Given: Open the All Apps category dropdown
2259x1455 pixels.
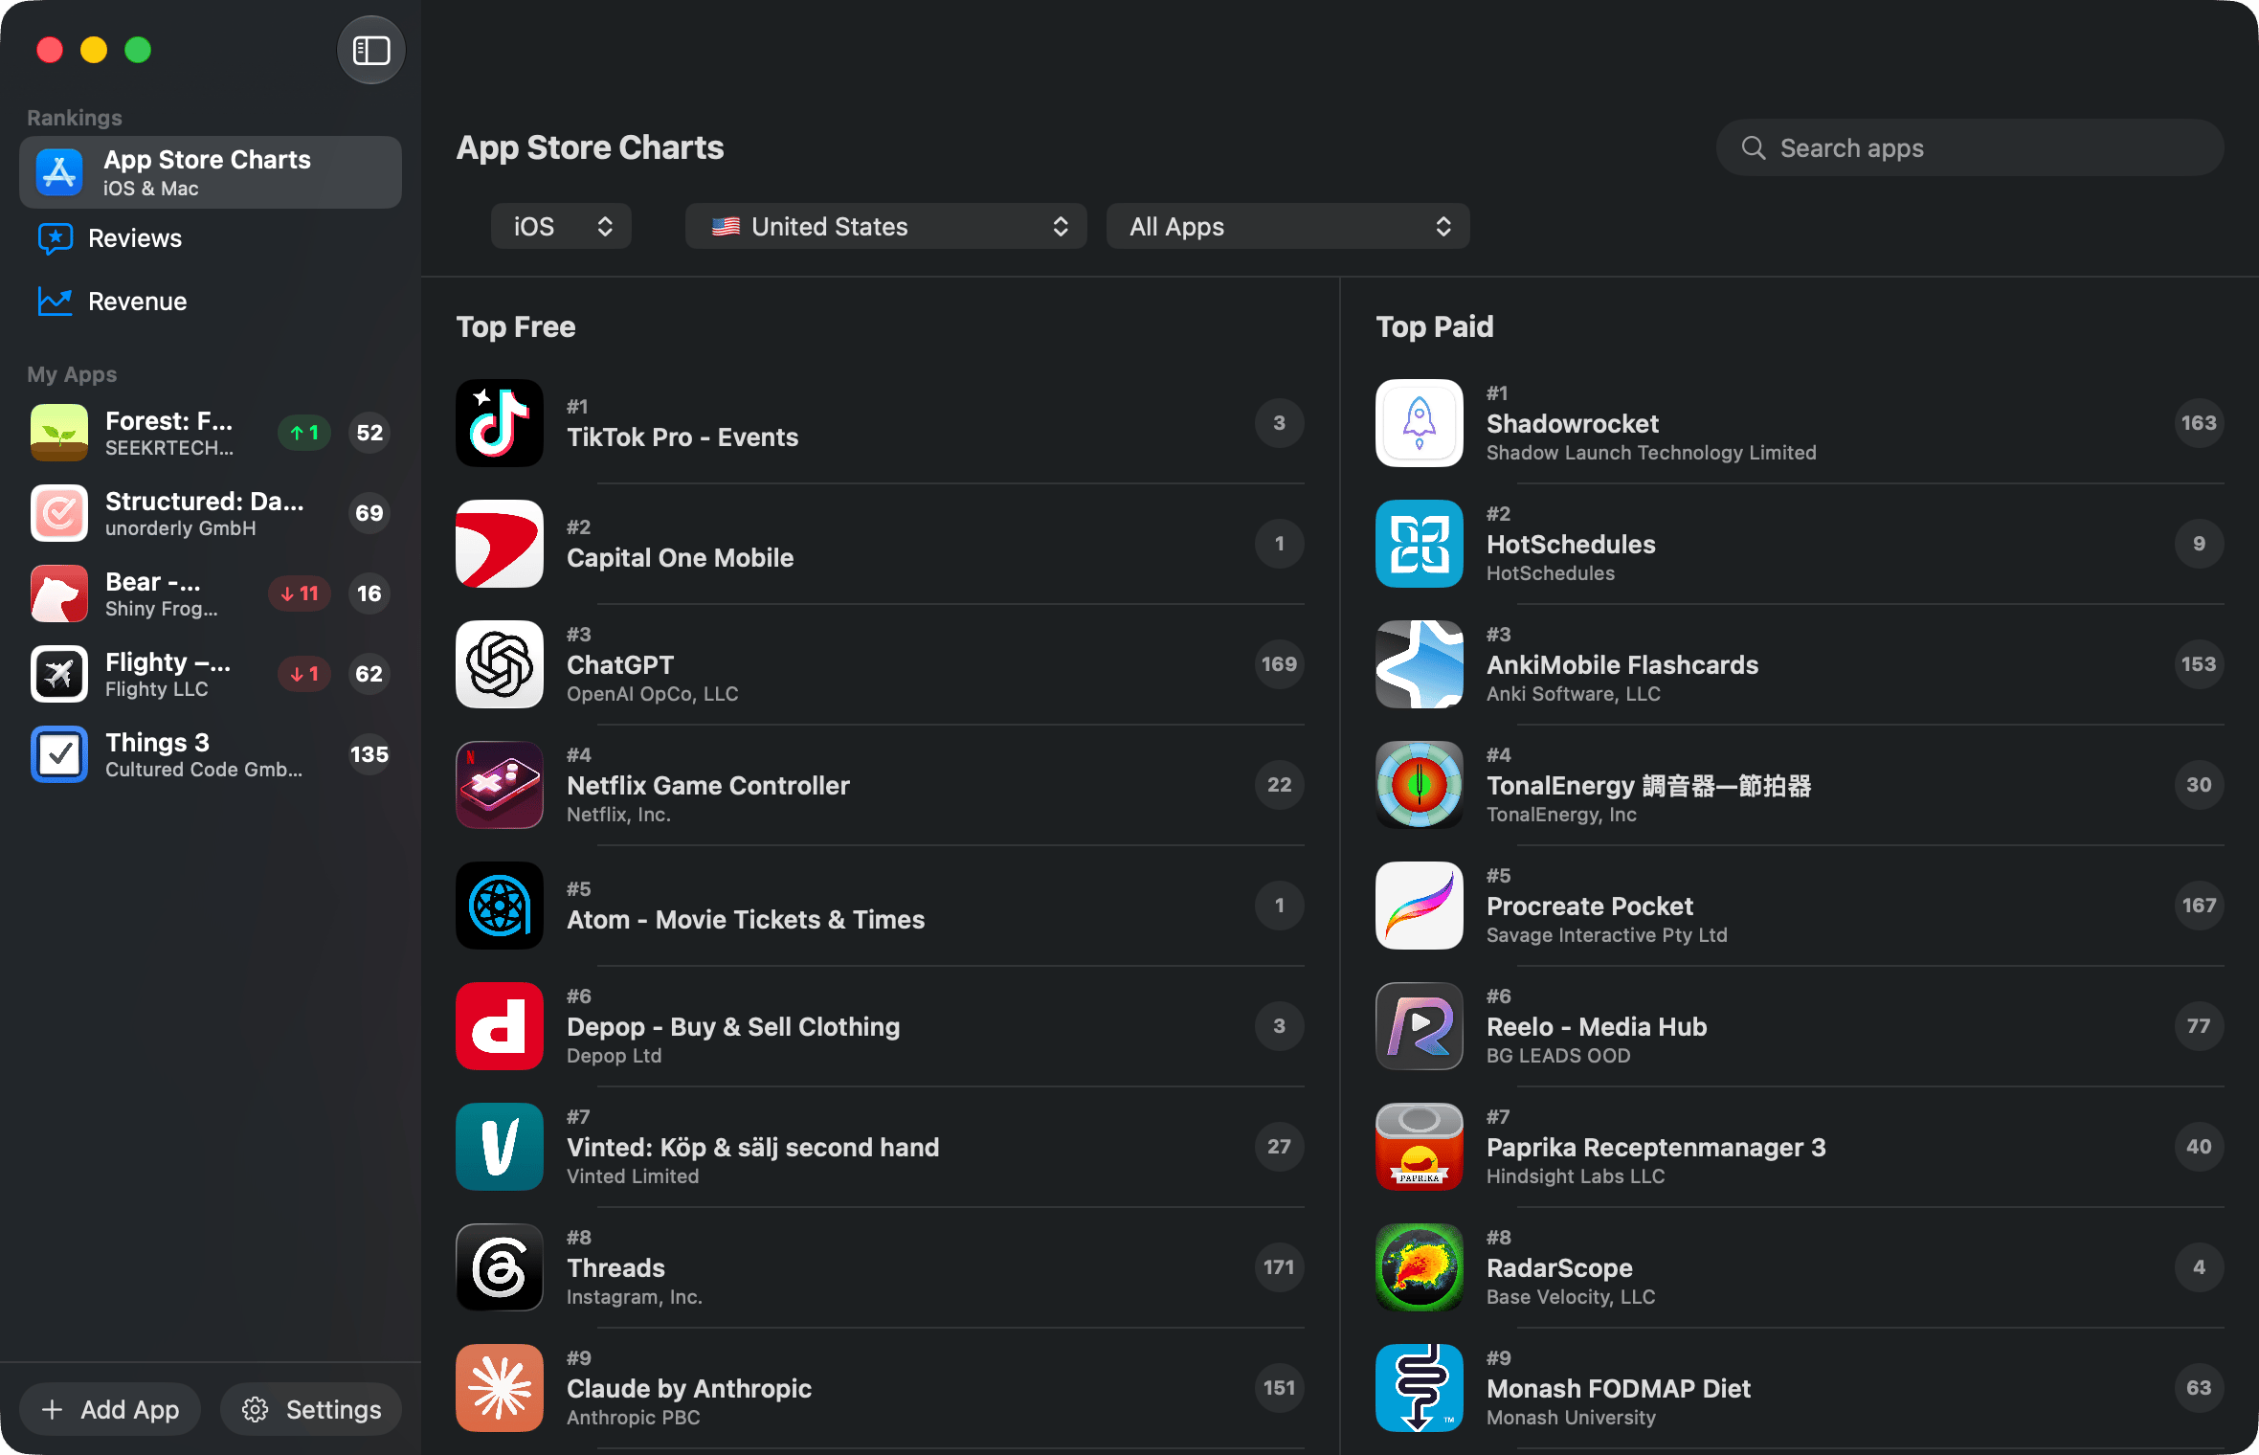Looking at the screenshot, I should [1288, 227].
